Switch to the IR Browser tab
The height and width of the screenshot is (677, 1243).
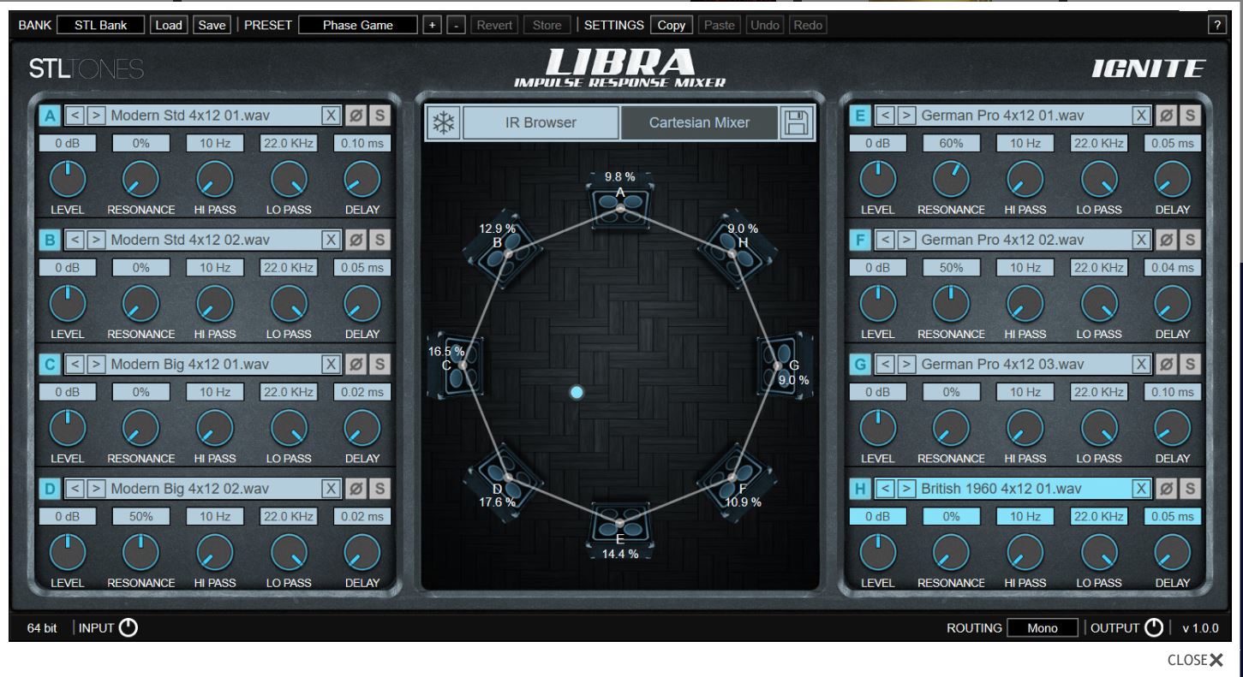coord(540,122)
